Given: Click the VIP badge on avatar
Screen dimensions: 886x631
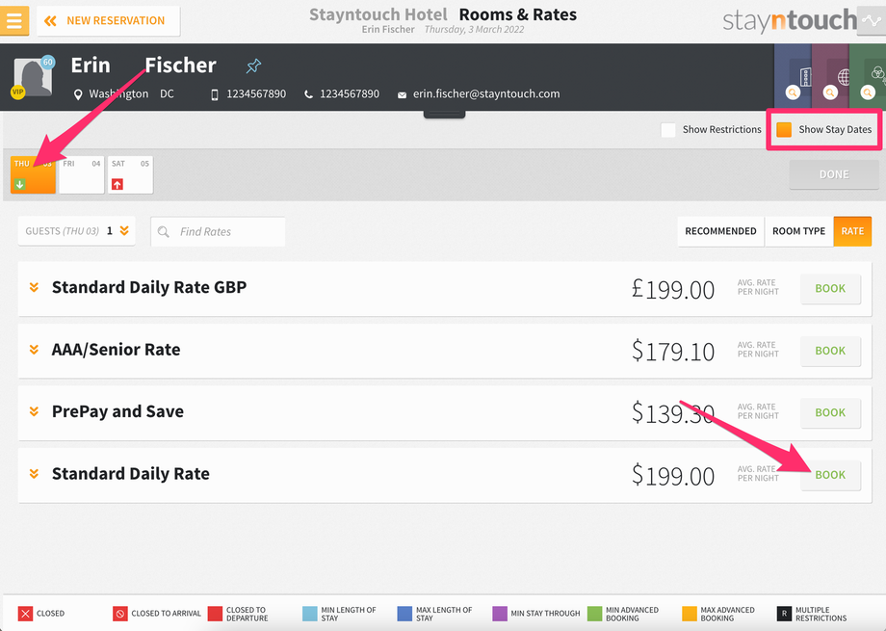Looking at the screenshot, I should pyautogui.click(x=17, y=92).
